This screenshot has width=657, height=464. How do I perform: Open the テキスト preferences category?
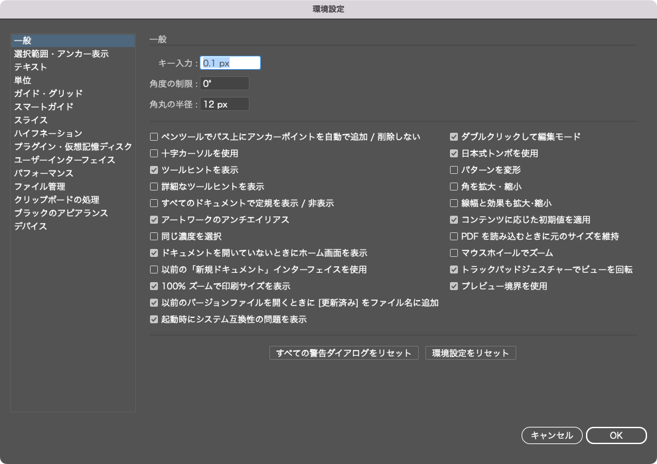click(31, 67)
